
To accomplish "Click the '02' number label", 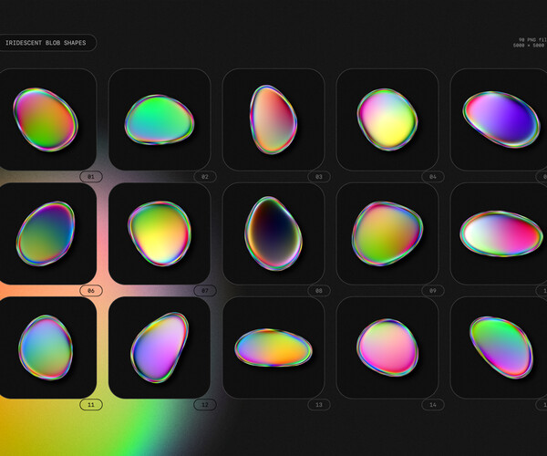I will click(x=205, y=177).
